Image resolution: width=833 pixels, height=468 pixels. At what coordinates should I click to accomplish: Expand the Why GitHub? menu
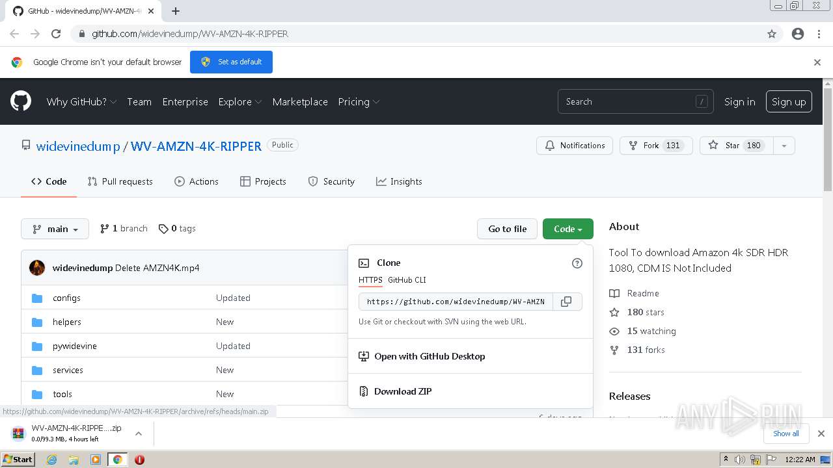click(81, 102)
